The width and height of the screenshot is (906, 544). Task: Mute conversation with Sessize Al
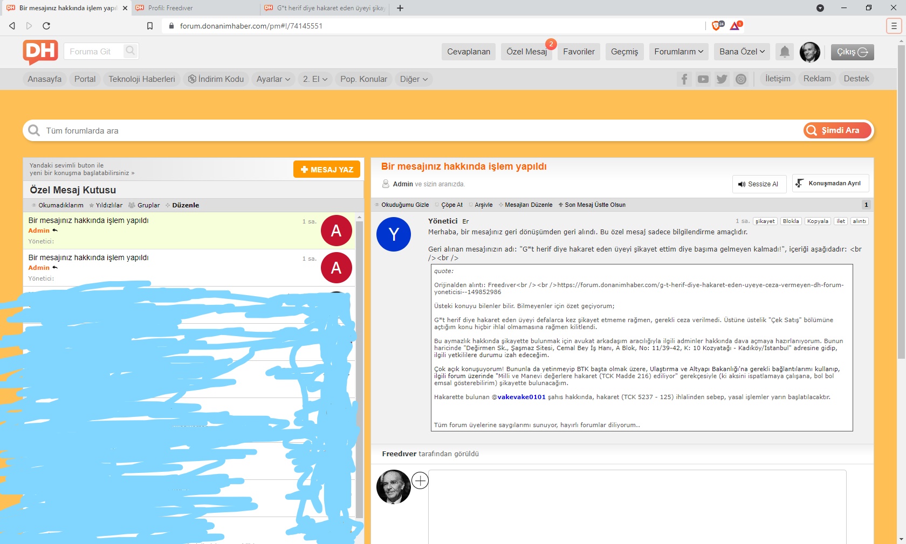[x=759, y=184]
